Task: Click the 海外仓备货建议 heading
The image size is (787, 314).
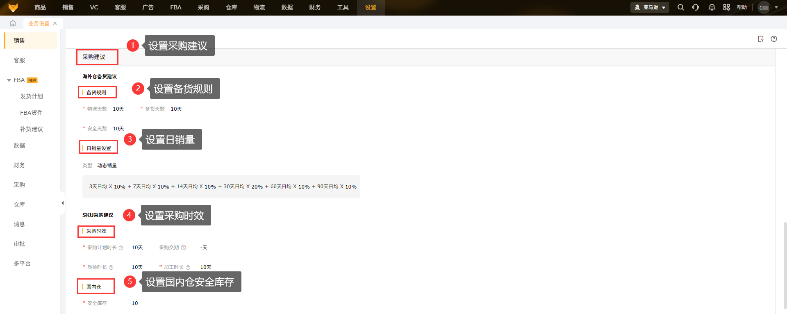Action: click(100, 77)
